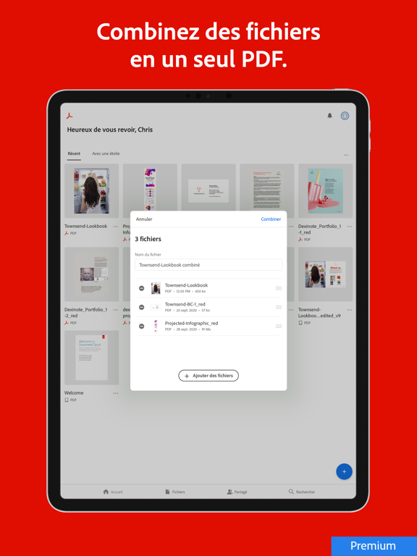Select Townsend-BC-1_red row in combine list
This screenshot has height=556, width=417.
pyautogui.click(x=208, y=307)
